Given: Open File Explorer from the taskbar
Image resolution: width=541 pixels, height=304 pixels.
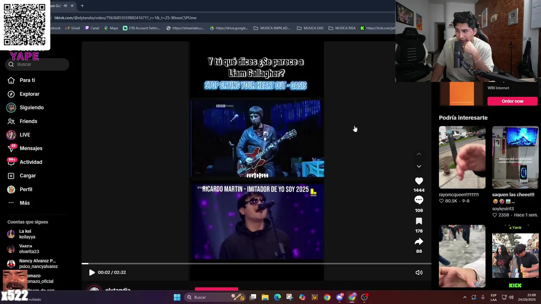Looking at the screenshot, I should pyautogui.click(x=265, y=297).
